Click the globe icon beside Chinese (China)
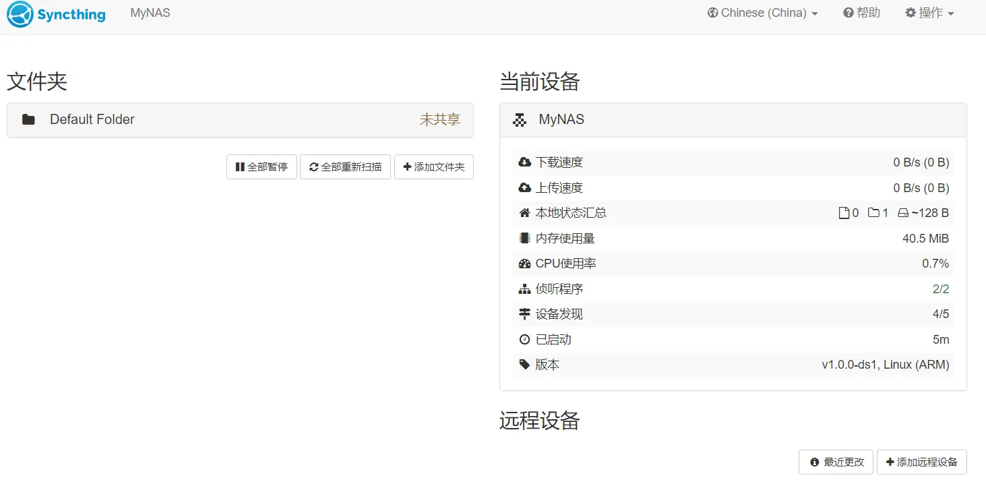This screenshot has height=488, width=986. (712, 13)
